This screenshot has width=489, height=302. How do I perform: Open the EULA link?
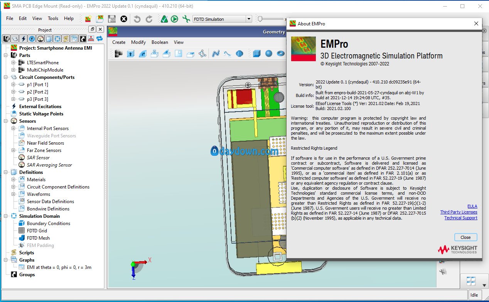[x=472, y=207]
